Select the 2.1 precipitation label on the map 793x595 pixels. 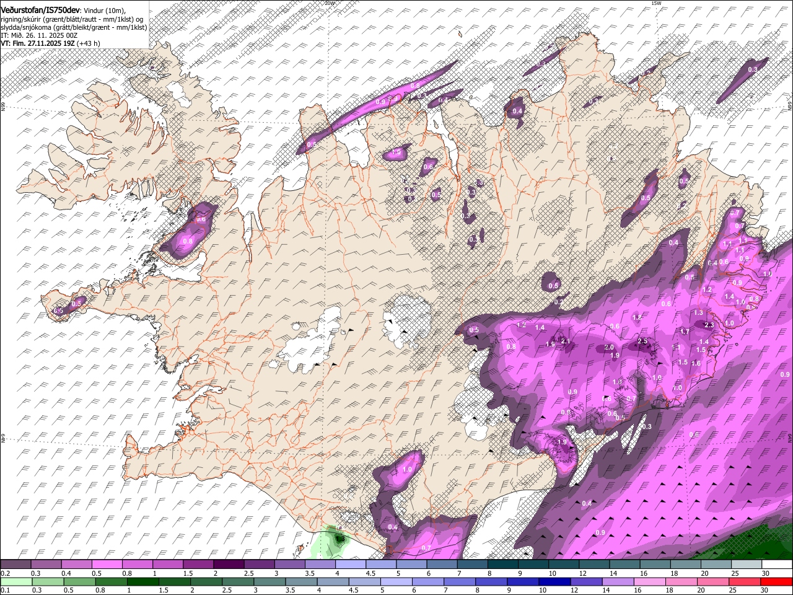coord(565,341)
